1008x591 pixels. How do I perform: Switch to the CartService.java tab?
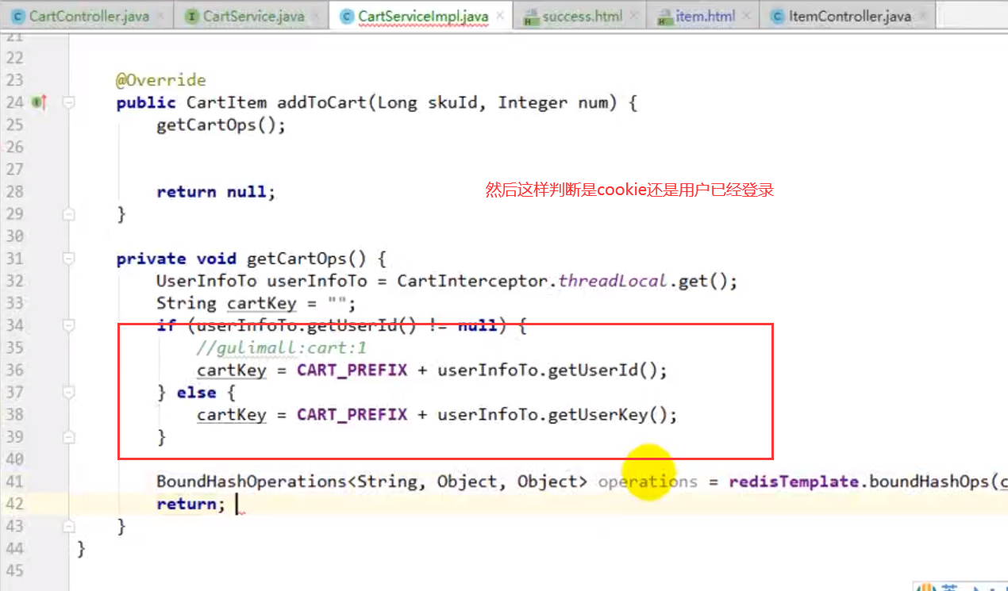[253, 16]
